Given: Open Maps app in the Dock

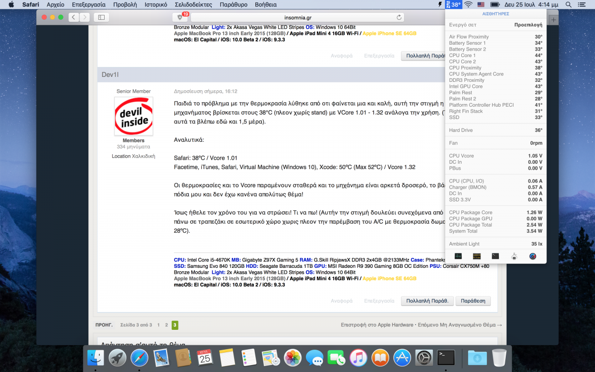Looking at the screenshot, I should [x=271, y=357].
